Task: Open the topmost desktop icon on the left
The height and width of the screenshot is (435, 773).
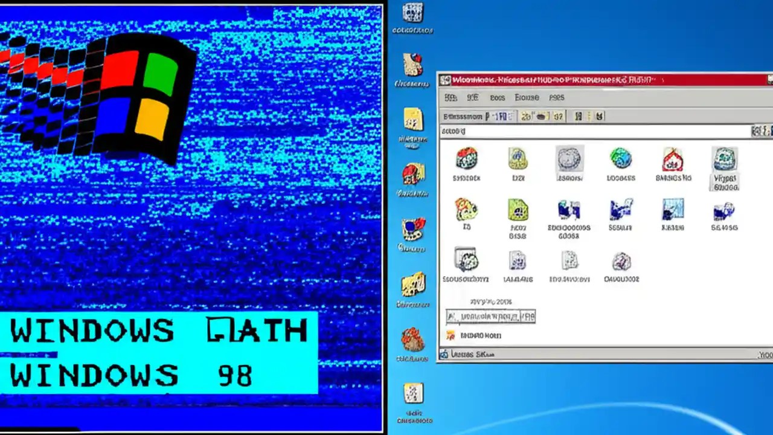Action: coord(414,13)
